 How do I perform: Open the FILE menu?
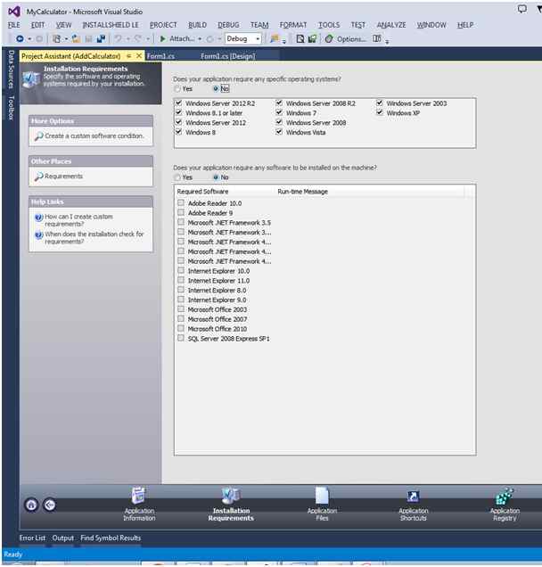point(14,25)
